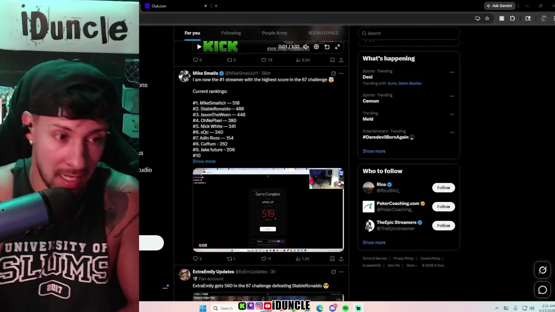Viewport: 555px width, 312px height.
Task: Bookmark this page with star icon
Action: tap(487, 19)
